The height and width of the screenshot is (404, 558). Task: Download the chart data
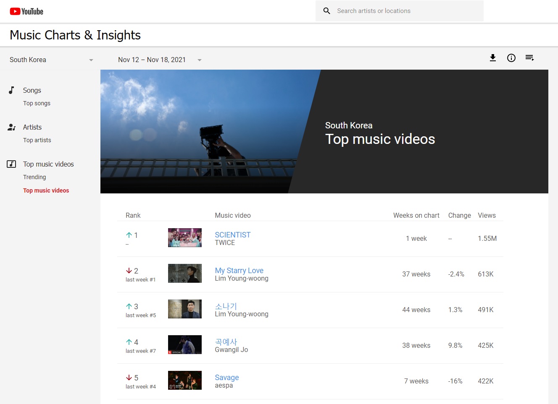[493, 58]
